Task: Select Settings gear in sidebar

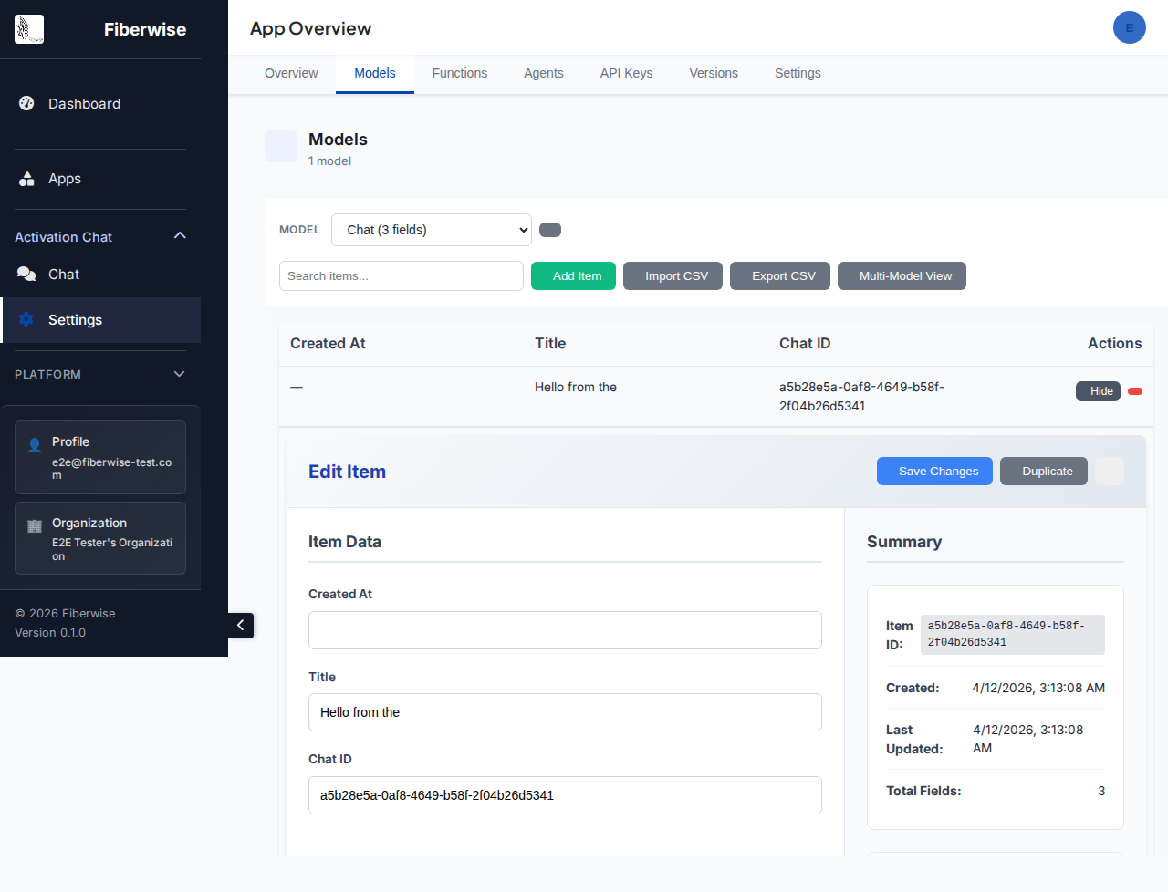Action: [26, 319]
